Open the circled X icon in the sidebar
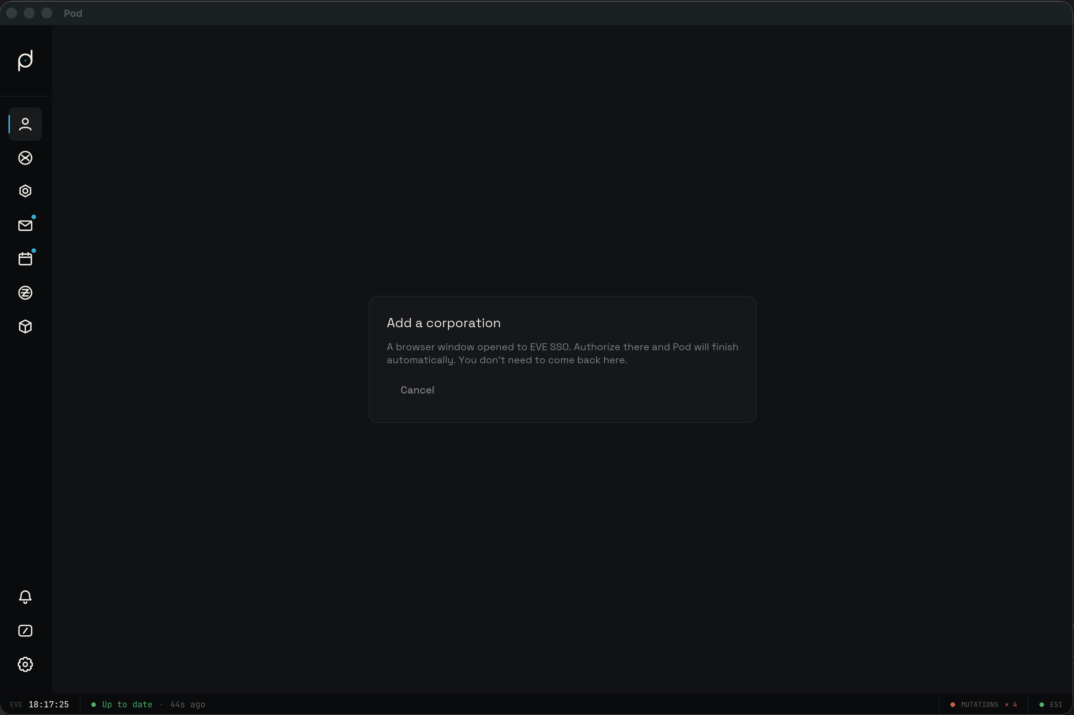Image resolution: width=1074 pixels, height=715 pixels. click(25, 158)
